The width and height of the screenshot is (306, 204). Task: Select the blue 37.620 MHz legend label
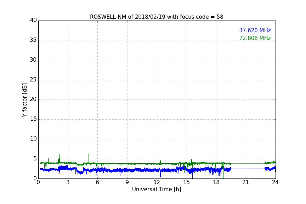pyautogui.click(x=255, y=30)
